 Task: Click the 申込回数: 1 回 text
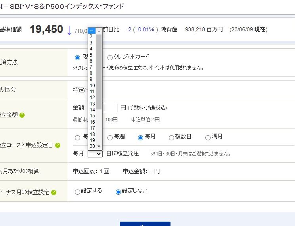click(x=91, y=171)
